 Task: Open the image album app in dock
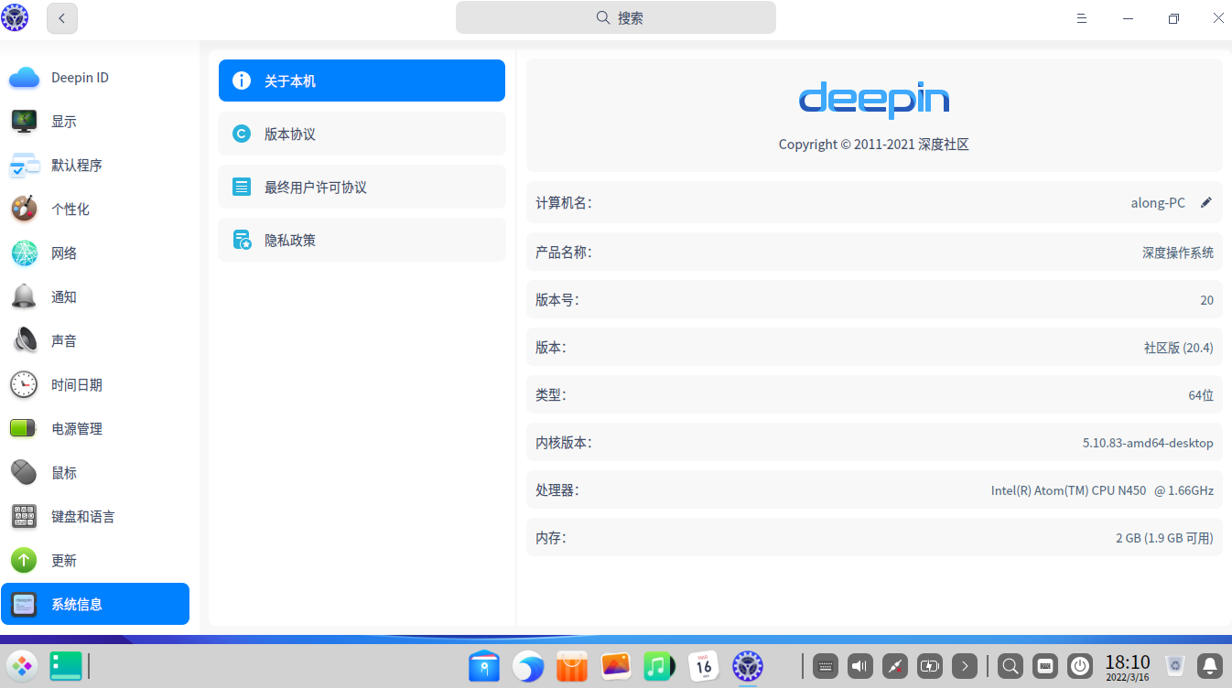pos(616,666)
